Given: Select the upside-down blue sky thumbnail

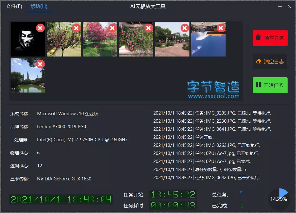Looking at the screenshot, I should [208, 39].
